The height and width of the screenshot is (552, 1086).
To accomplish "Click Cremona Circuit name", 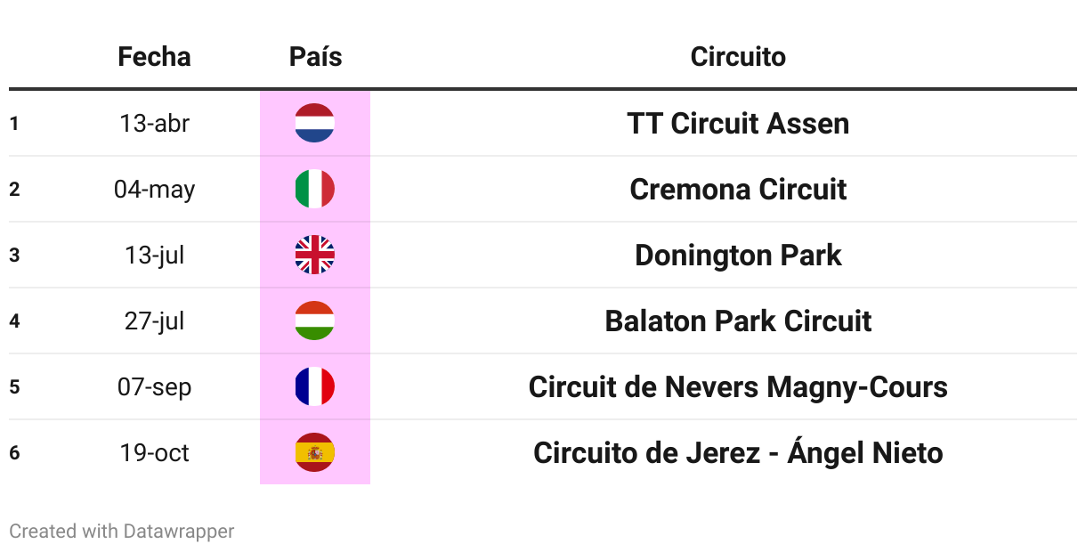I will 738,189.
